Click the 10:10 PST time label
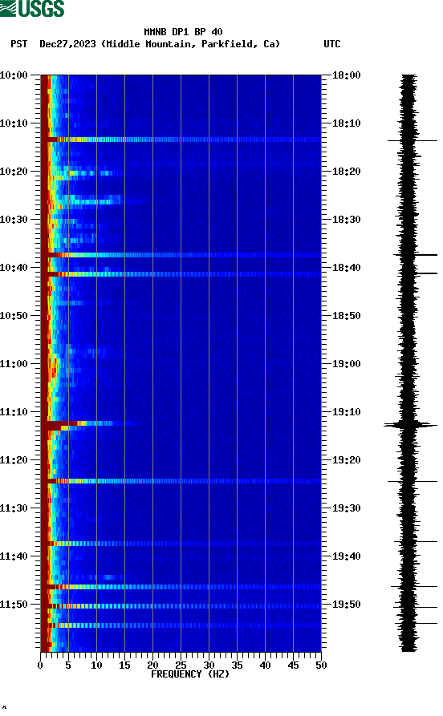Image resolution: width=443 pixels, height=716 pixels. pos(14,123)
